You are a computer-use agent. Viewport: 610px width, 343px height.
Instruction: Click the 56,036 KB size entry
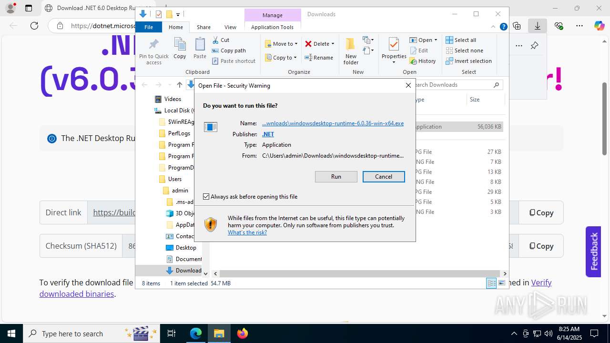pyautogui.click(x=489, y=127)
